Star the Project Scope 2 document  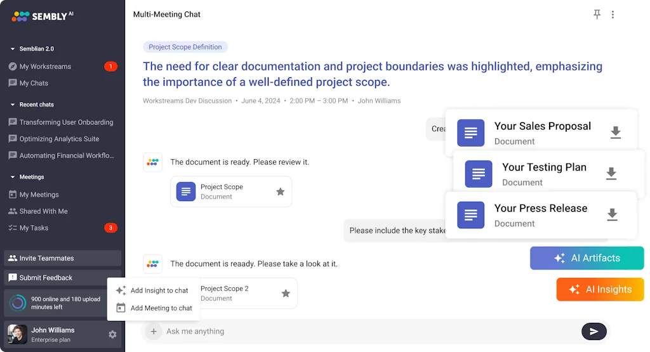pyautogui.click(x=286, y=293)
